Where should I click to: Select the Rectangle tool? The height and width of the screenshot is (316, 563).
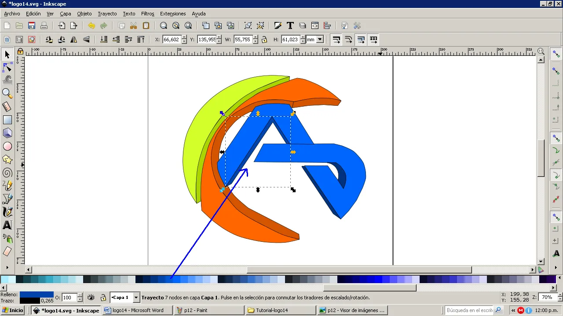click(x=7, y=120)
